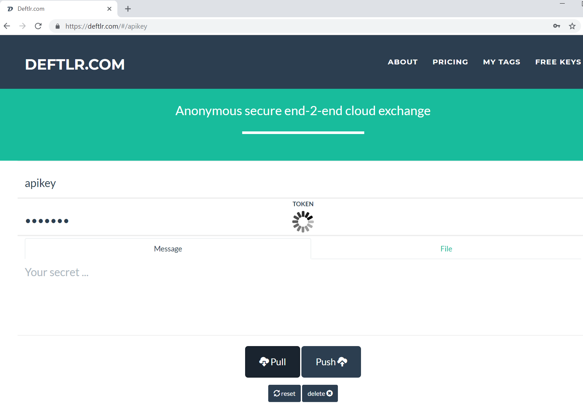Close the Deftlr.com tab

[109, 9]
